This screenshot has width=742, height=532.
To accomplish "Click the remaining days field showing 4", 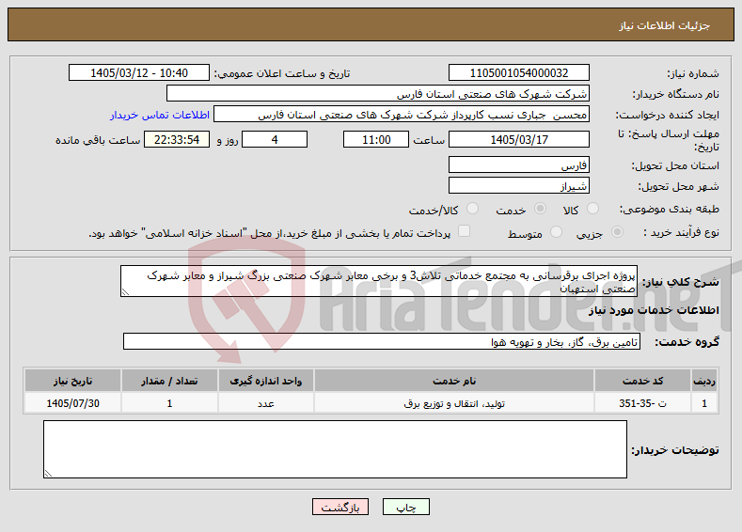I will point(275,139).
